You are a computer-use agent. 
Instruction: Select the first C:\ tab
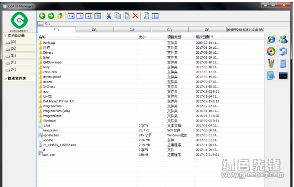(57, 29)
